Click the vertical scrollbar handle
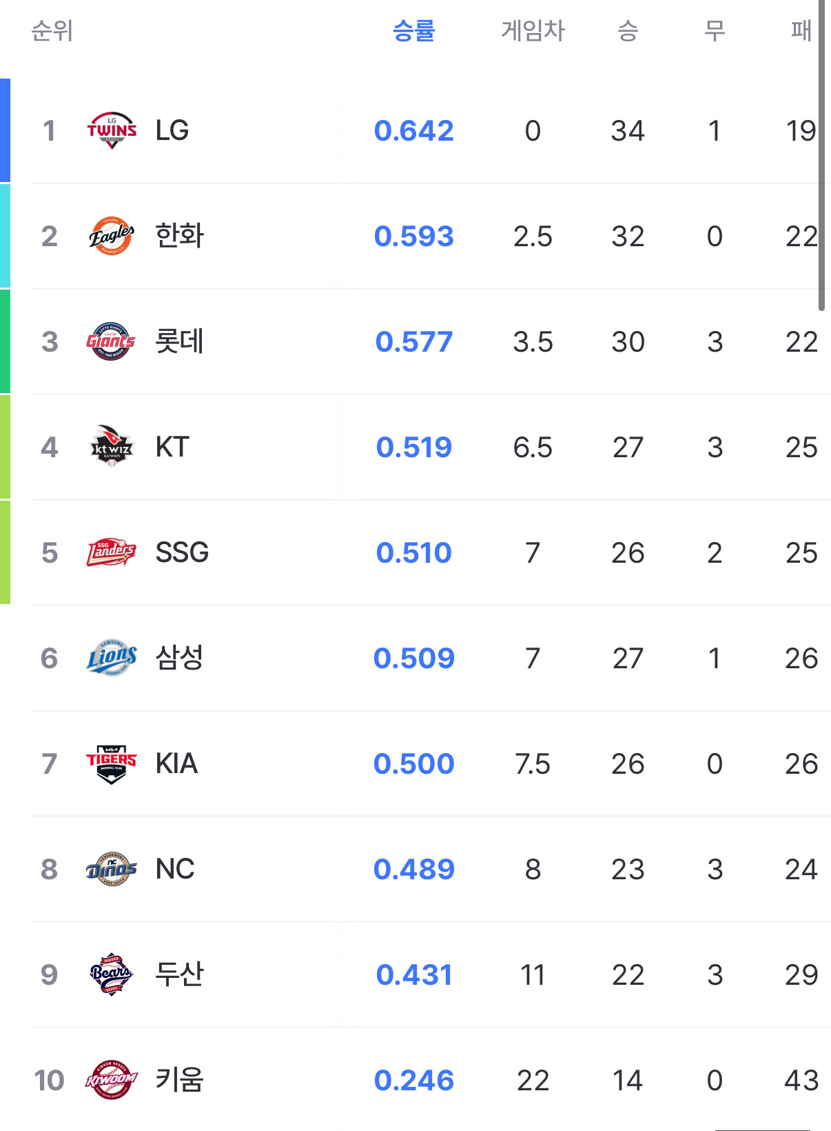Screen dimensions: 831x1131 [x=821, y=155]
